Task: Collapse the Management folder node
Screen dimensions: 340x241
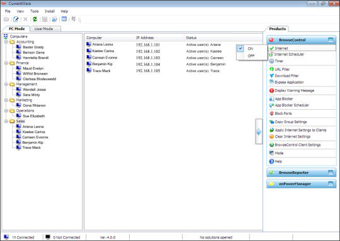Action: pos(6,84)
